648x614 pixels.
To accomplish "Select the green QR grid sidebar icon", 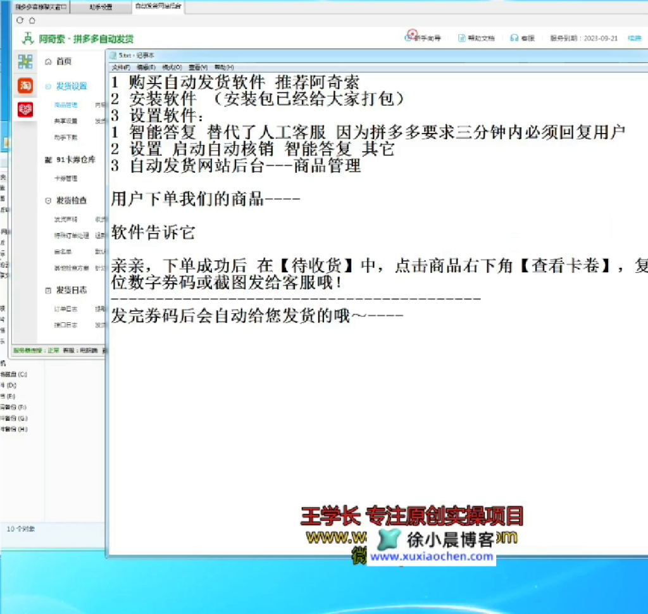I will point(25,61).
